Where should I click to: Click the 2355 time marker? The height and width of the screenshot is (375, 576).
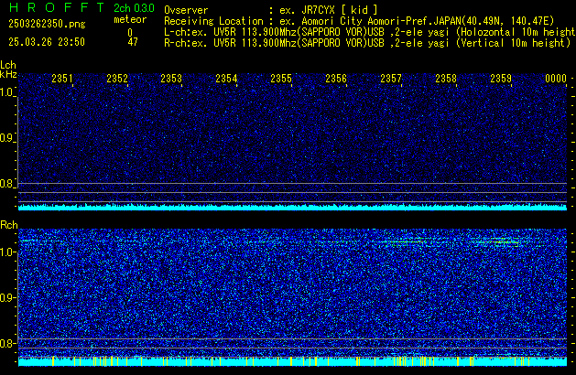click(x=281, y=79)
